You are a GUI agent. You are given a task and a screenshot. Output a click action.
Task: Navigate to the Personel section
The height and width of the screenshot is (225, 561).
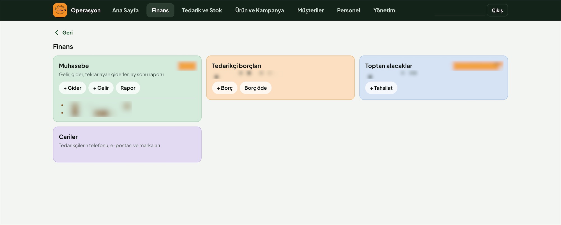[x=348, y=10]
